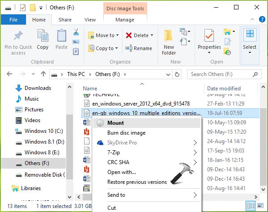Click the Open folder icon in Open group

coord(227,32)
